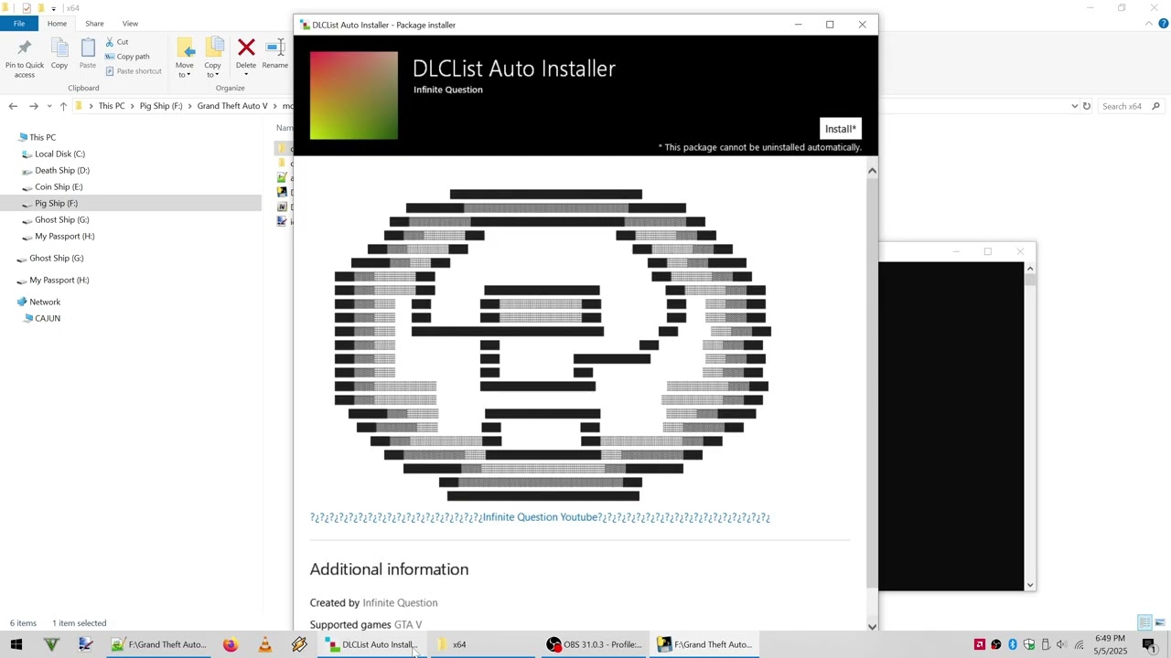Click This PC in the address breadcrumb
The image size is (1171, 658).
(x=112, y=106)
